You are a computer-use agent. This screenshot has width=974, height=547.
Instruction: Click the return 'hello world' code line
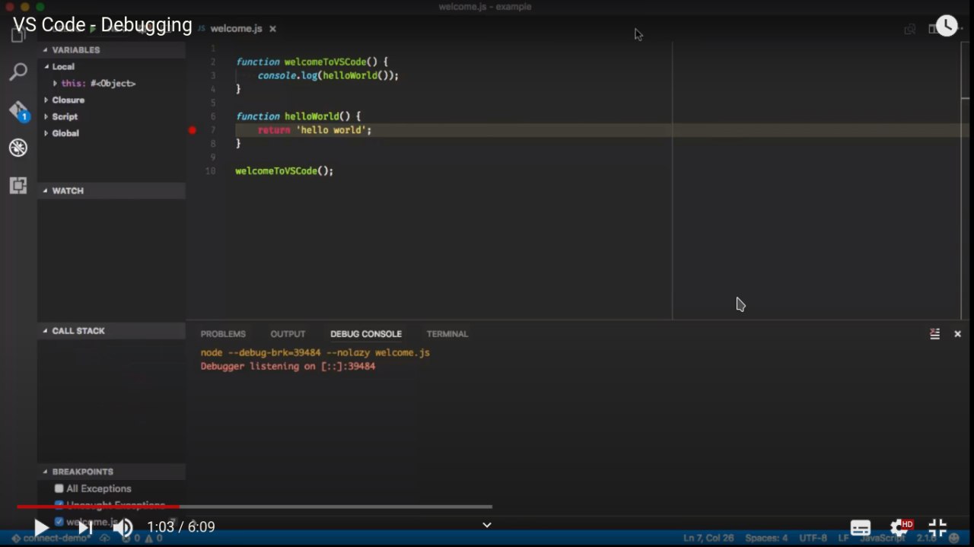coord(314,130)
